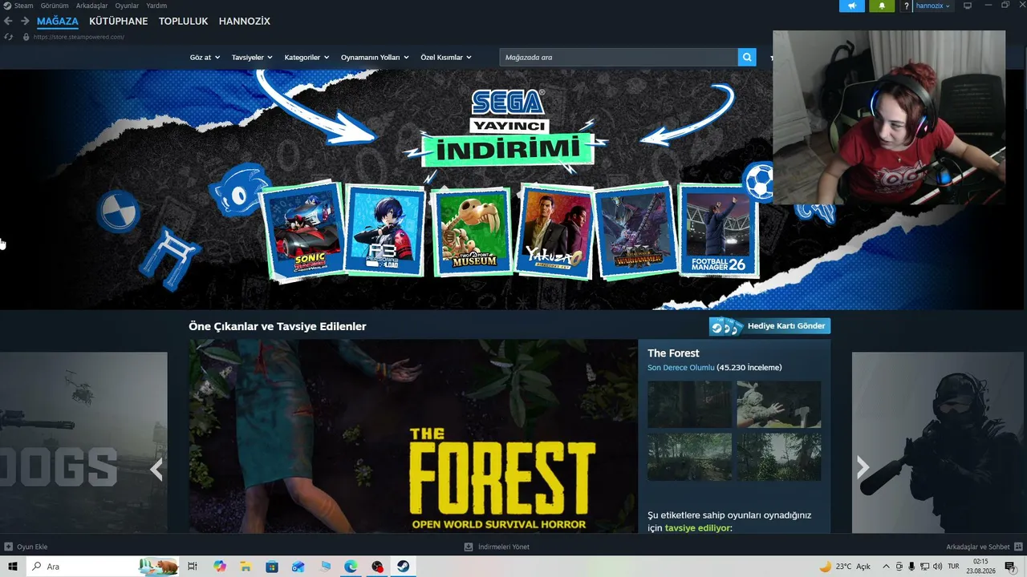Click The Forest rabbit screenshot thumbnail
Screen dimensions: 1027x577
779,404
